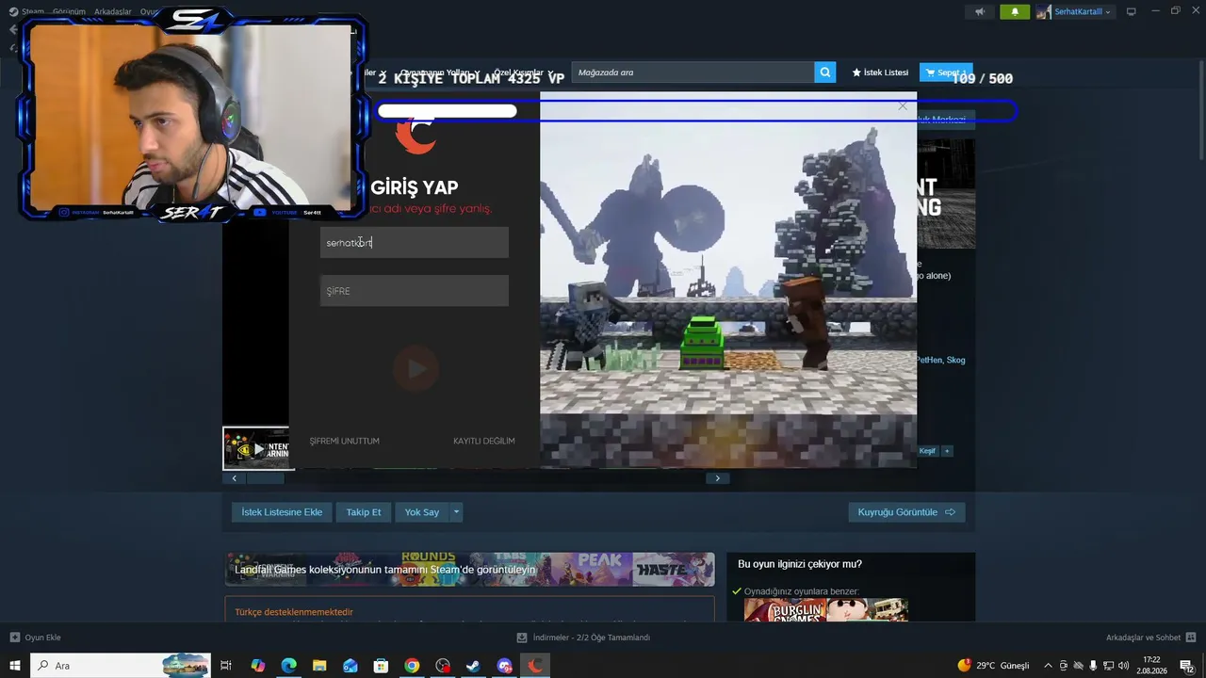Open Task View in the taskbar
Viewport: 1206px width, 678px height.
[226, 666]
